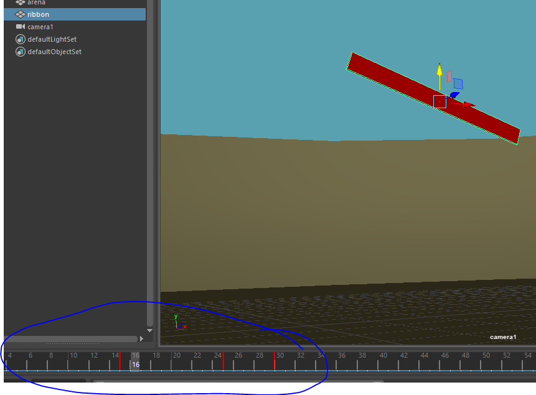Screen dimensions: 536x395
Task: Click the Outliner scroll-right arrow
Action: pos(141,338)
